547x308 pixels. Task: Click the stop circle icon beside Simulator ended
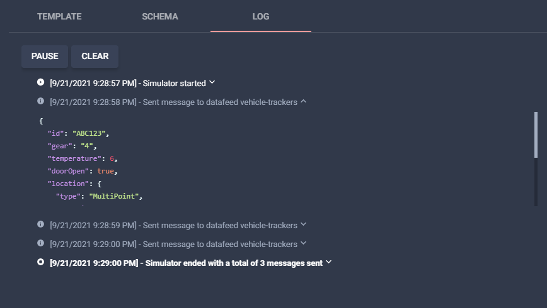click(40, 262)
